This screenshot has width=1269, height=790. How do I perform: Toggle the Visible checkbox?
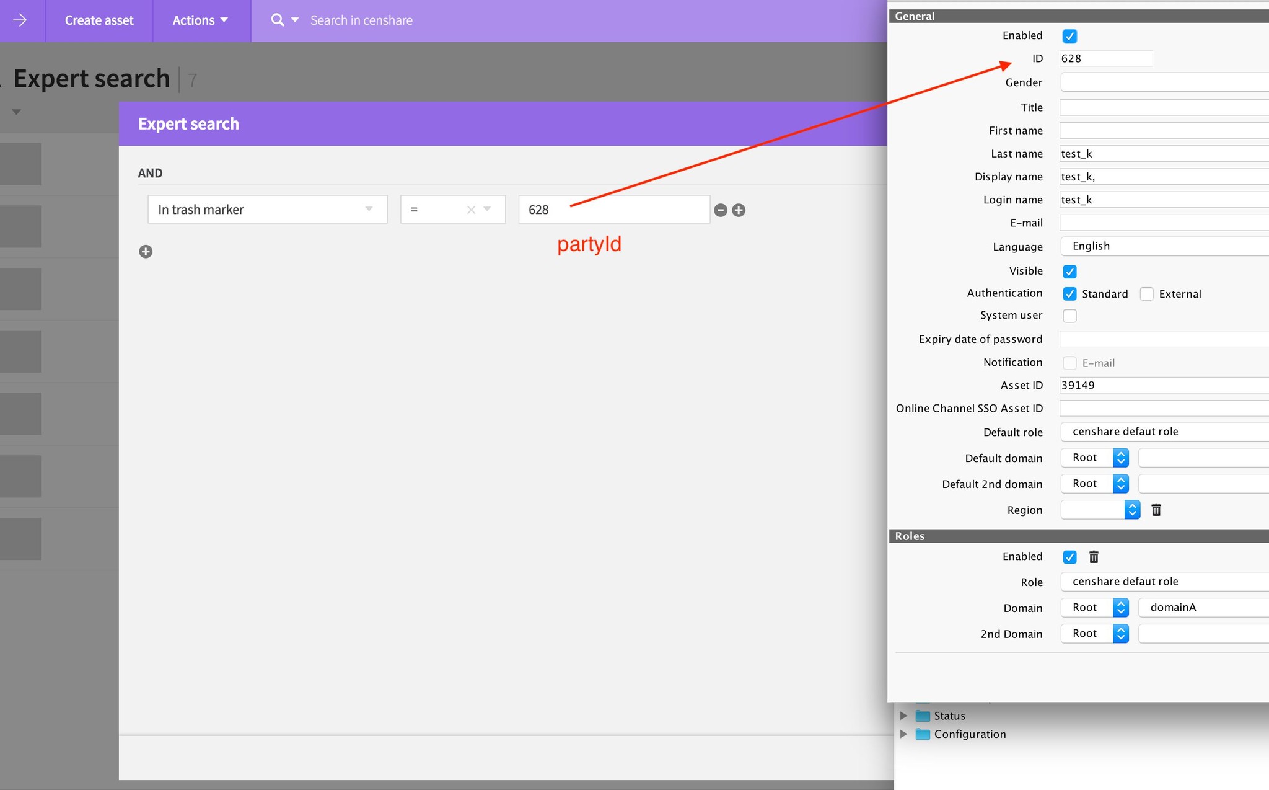(x=1069, y=272)
